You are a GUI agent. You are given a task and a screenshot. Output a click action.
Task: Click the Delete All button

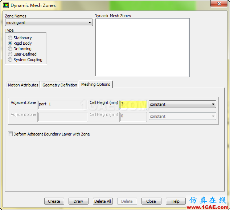pyautogui.click(x=103, y=201)
